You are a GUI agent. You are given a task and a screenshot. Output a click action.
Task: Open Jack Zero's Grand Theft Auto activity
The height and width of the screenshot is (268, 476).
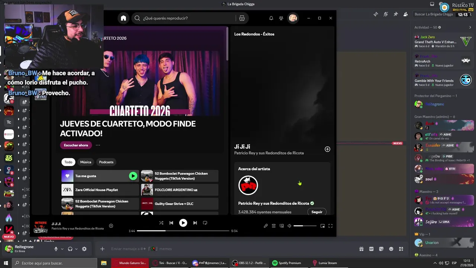(443, 41)
